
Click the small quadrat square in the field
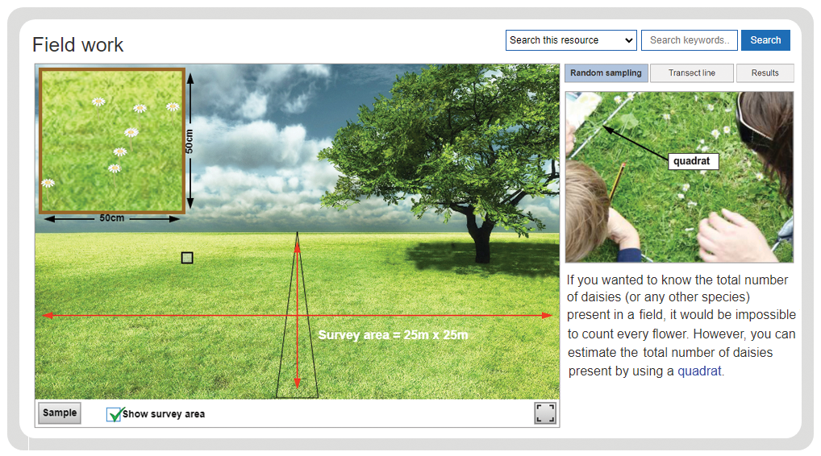187,258
